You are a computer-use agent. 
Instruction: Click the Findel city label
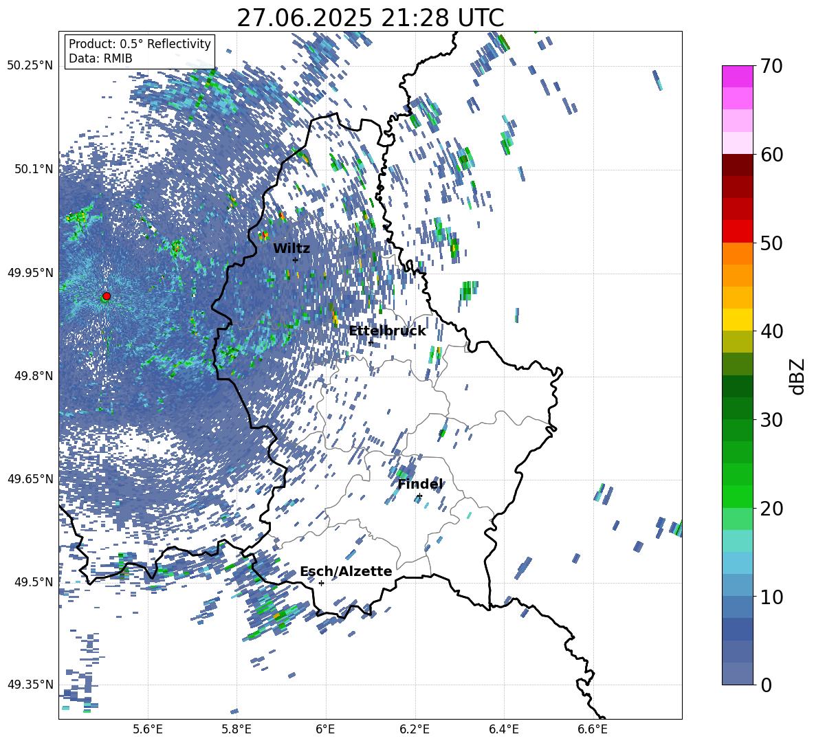coord(420,485)
